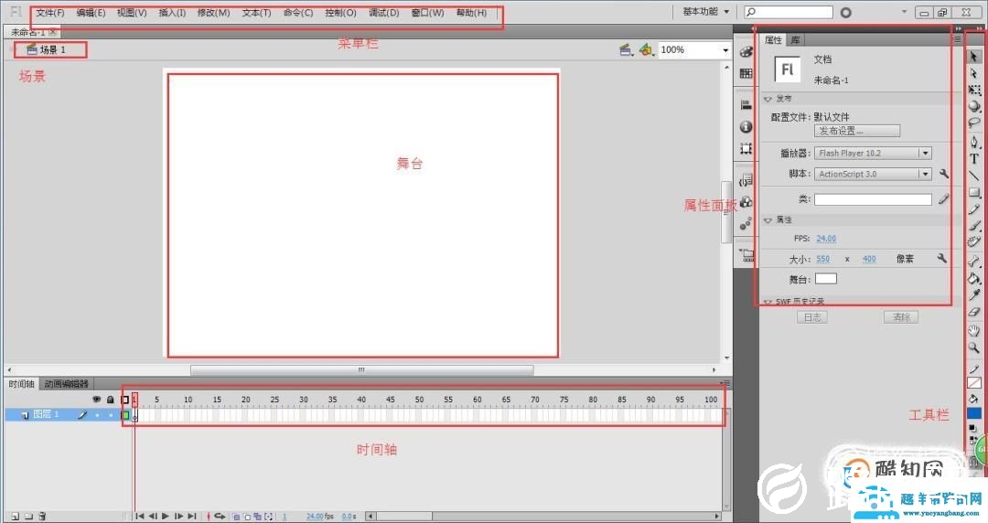
Task: Open the Color panel palette icon
Action: click(x=746, y=52)
